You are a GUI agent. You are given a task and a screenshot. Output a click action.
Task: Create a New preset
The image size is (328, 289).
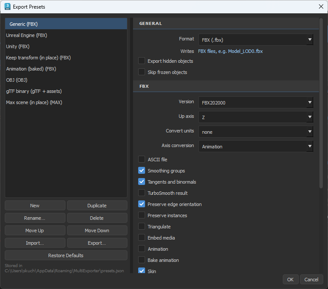[35, 206]
